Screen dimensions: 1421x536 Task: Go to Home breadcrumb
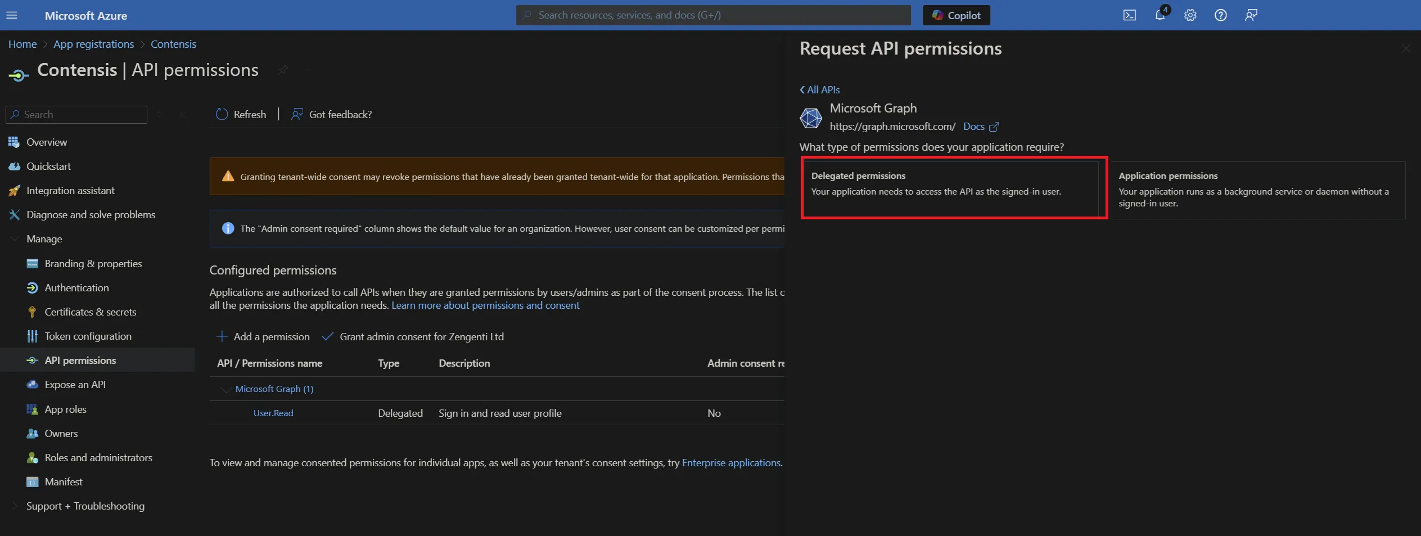(22, 44)
